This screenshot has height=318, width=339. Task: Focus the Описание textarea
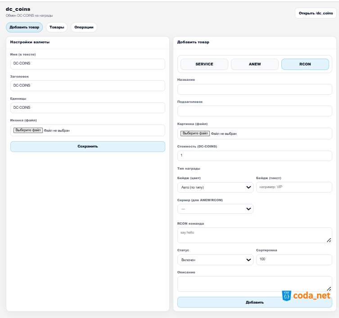click(255, 284)
